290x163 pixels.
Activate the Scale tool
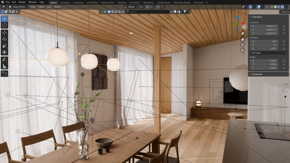pyautogui.click(x=4, y=45)
